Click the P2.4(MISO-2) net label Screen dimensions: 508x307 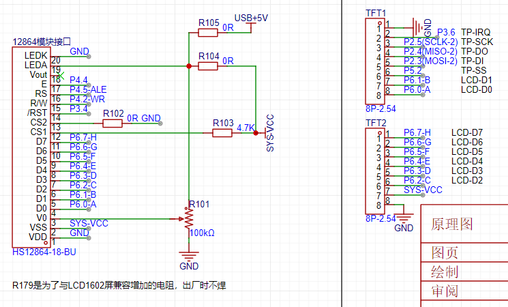coord(430,51)
